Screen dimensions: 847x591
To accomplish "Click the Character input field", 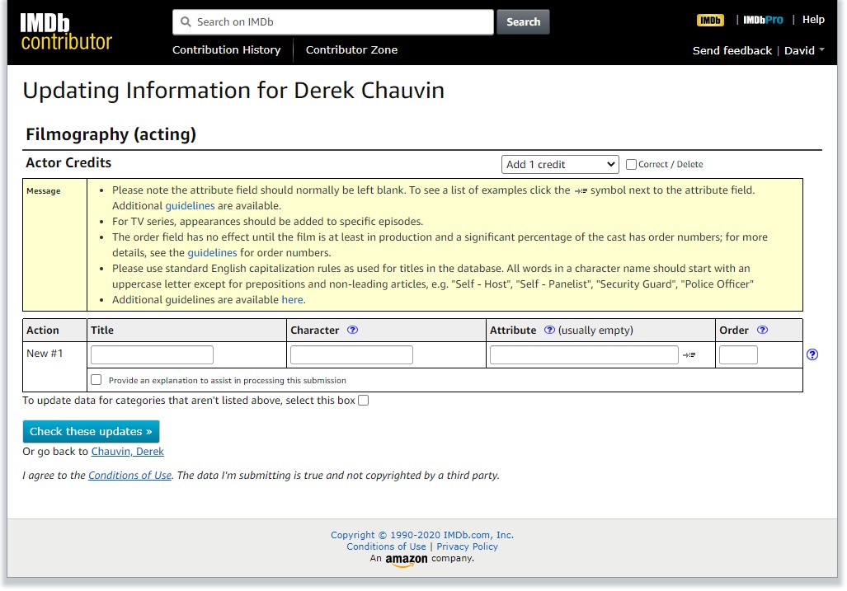I will coord(351,355).
